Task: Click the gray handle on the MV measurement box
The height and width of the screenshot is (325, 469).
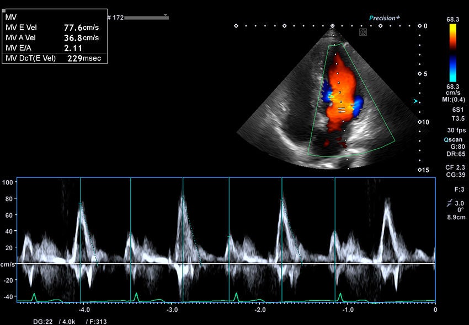Action: point(4,11)
